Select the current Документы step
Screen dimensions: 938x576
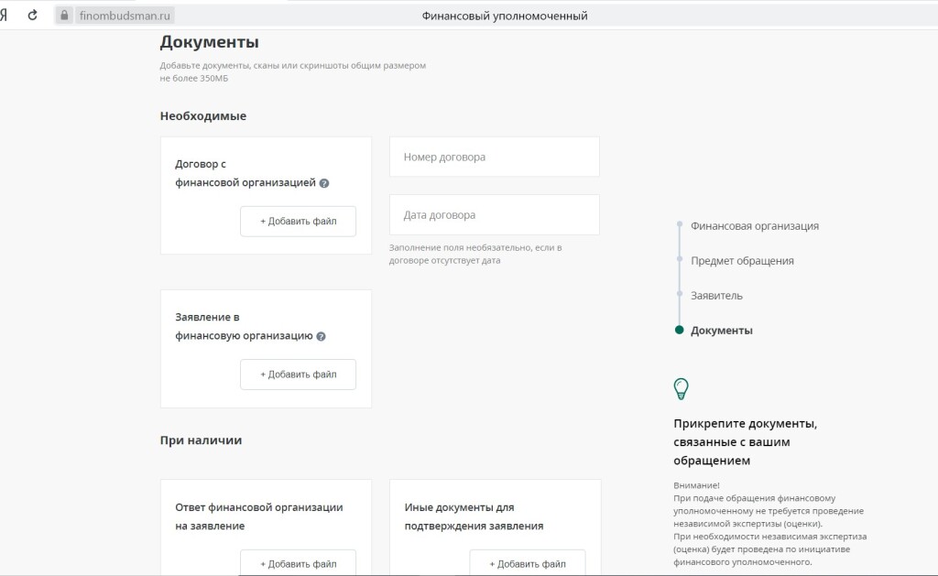coord(721,331)
